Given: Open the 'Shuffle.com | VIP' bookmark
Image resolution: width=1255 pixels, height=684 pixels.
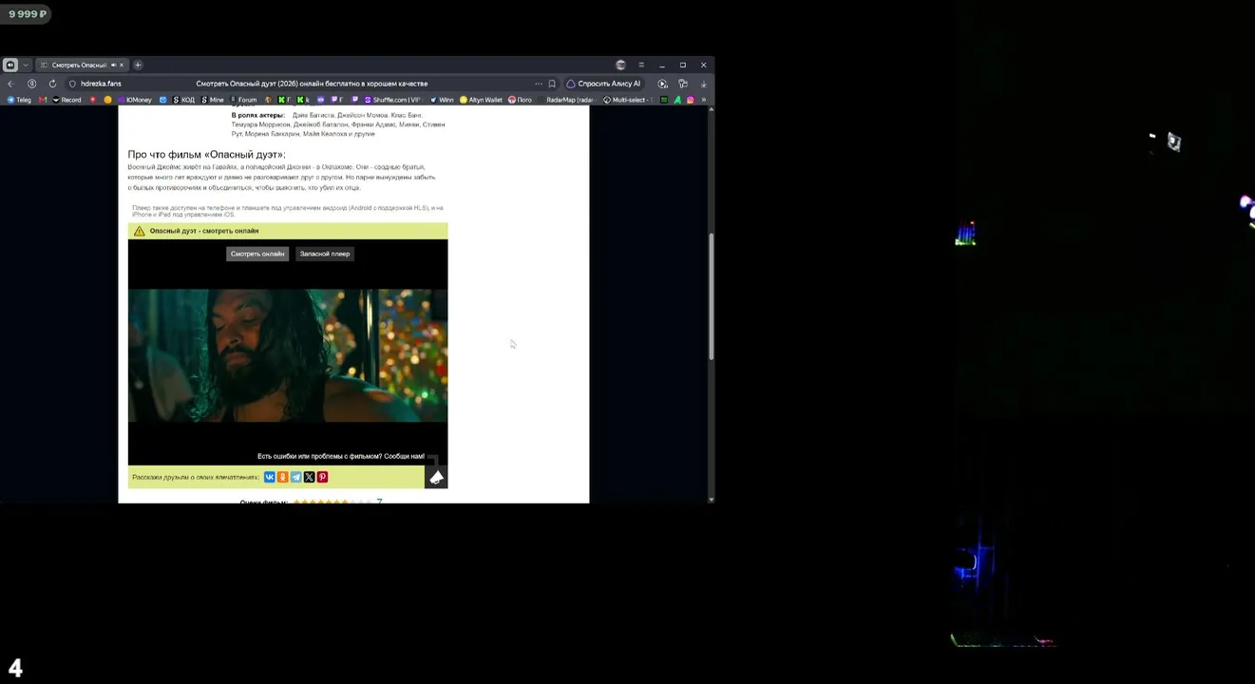Looking at the screenshot, I should [392, 100].
